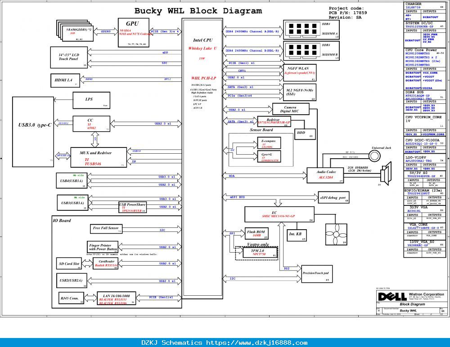Image resolution: width=450 pixels, height=347 pixels.
Task: Click the "Bucky WHL Block Diagram" title
Action: [198, 11]
